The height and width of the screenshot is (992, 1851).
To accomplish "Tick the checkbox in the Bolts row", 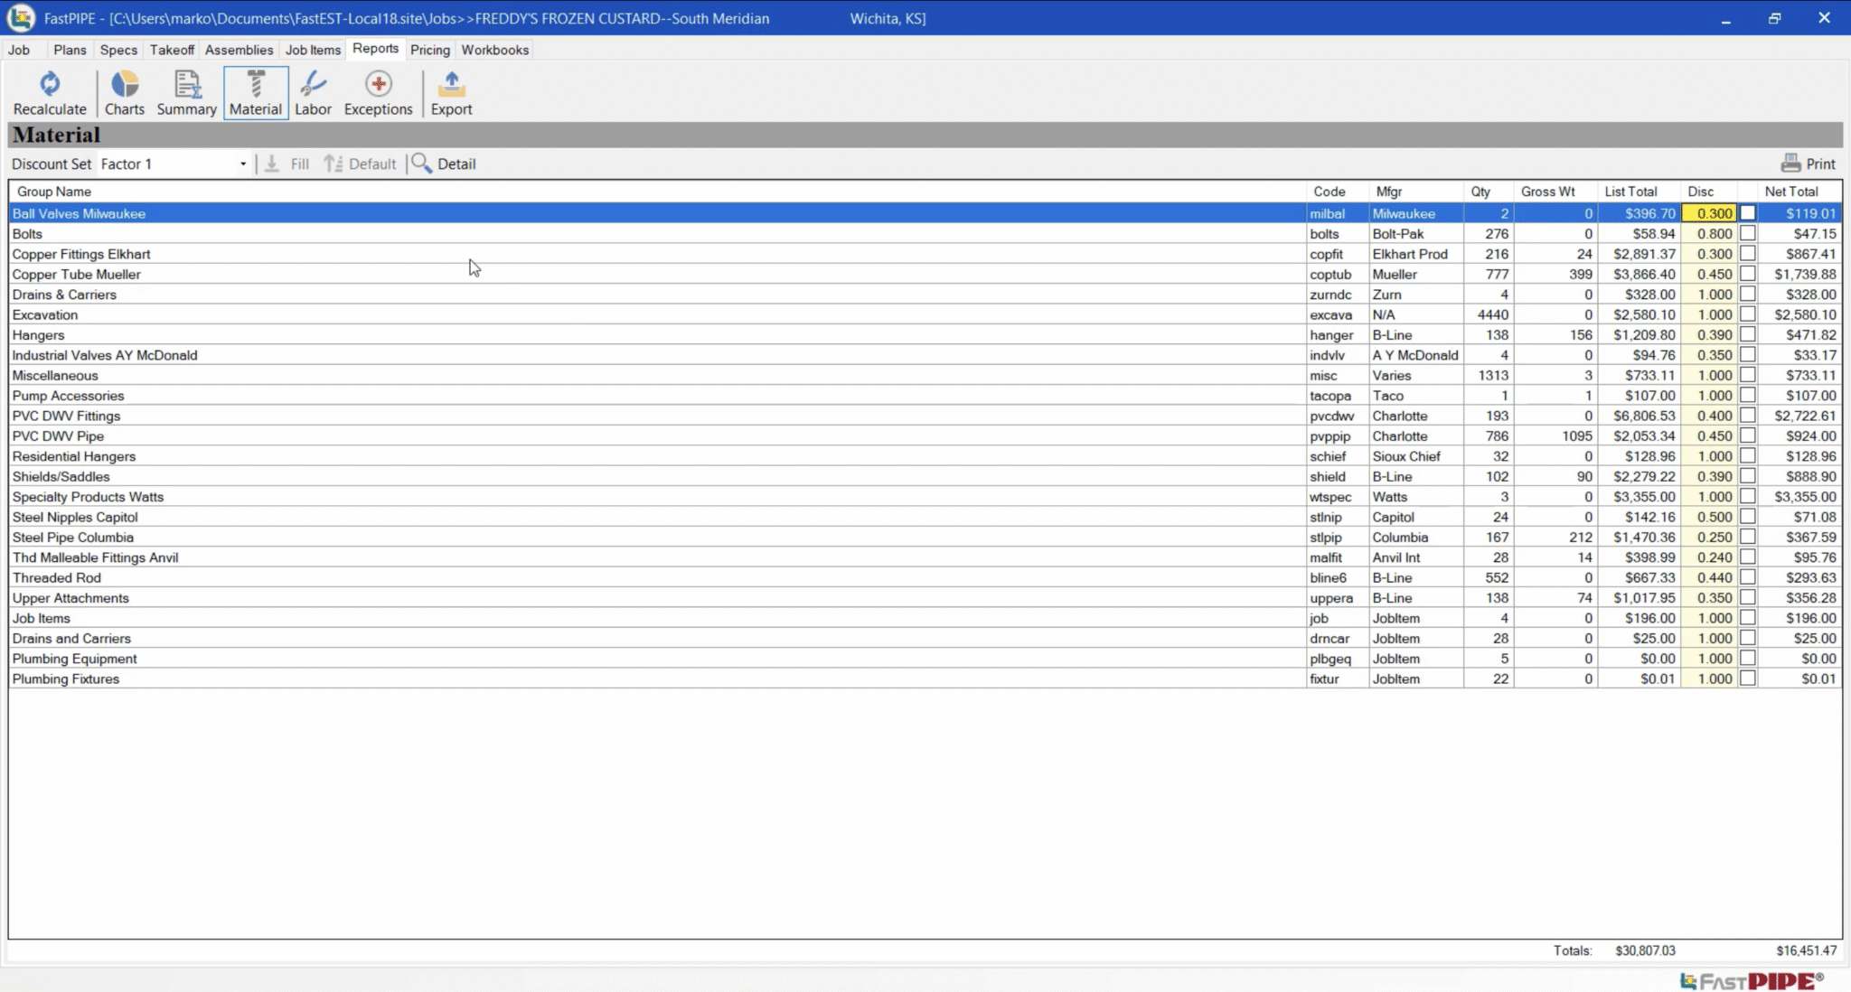I will coord(1748,233).
